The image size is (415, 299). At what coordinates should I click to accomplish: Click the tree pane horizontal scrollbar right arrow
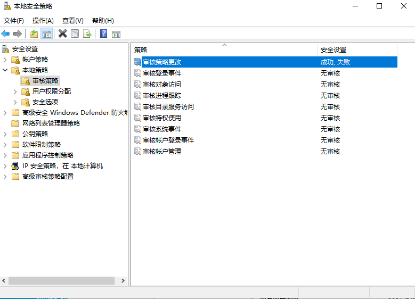pyautogui.click(x=123, y=280)
